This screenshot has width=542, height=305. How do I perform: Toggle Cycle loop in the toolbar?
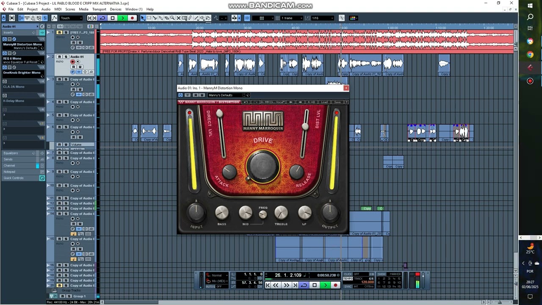point(102,18)
